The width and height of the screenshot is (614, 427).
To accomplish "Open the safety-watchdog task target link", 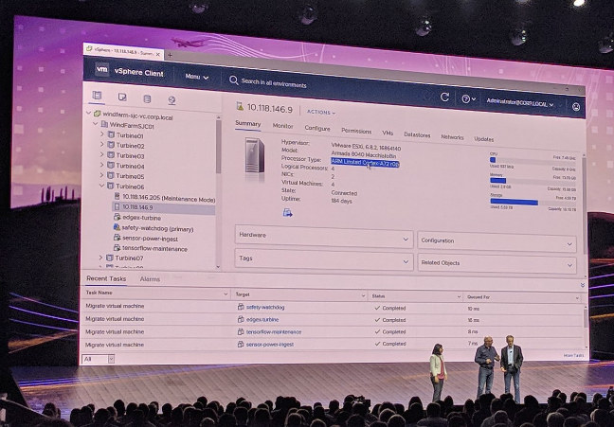I will (x=265, y=308).
